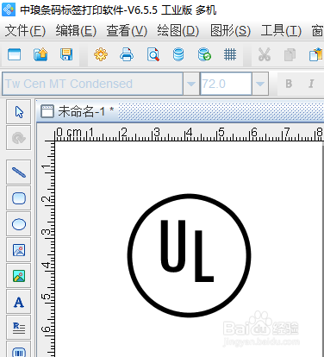Select the UL text on canvas
Viewport: 324px width, 357px height.
(x=187, y=251)
